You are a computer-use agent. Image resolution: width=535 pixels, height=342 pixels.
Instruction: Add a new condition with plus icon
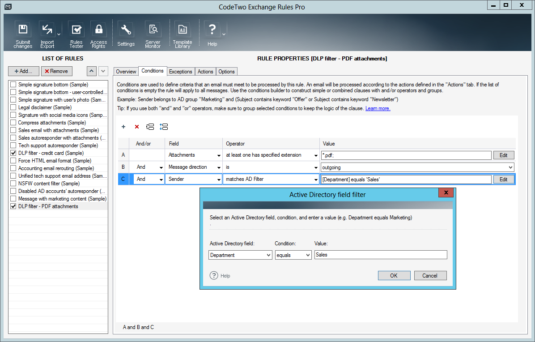tap(123, 127)
